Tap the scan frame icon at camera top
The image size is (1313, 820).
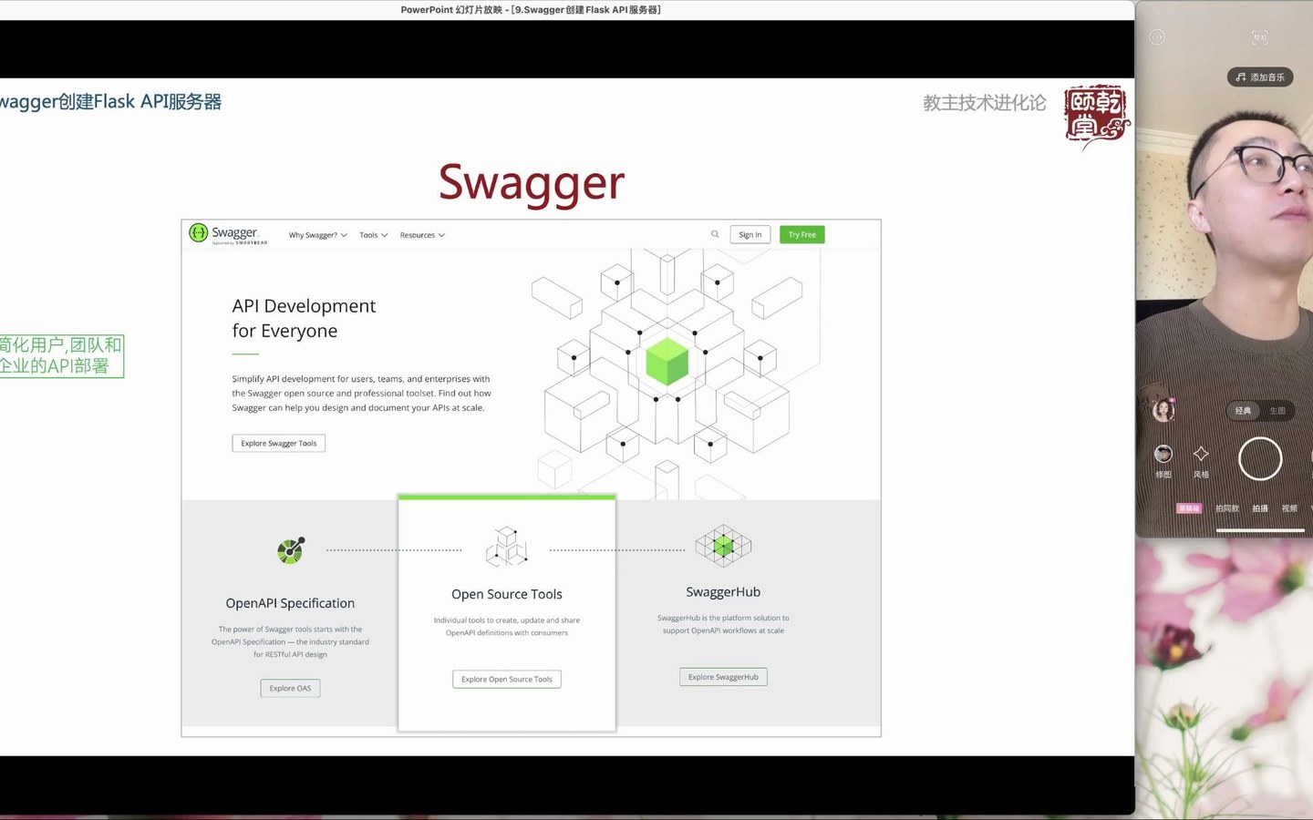(x=1260, y=37)
